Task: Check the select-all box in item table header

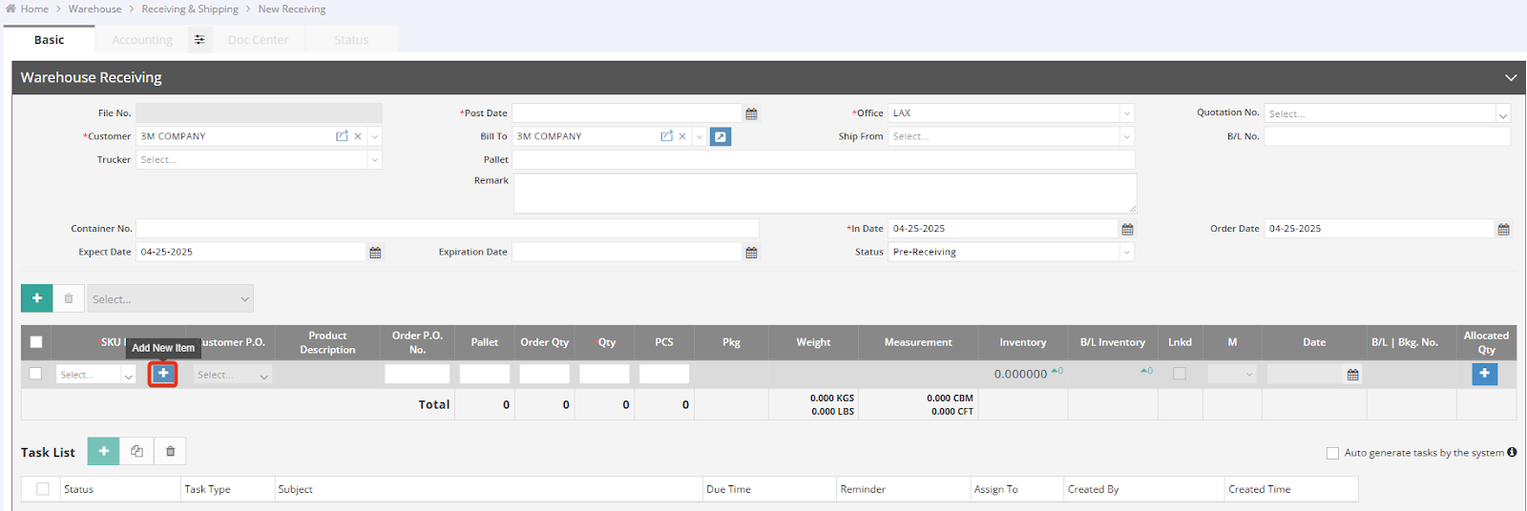Action: point(36,342)
